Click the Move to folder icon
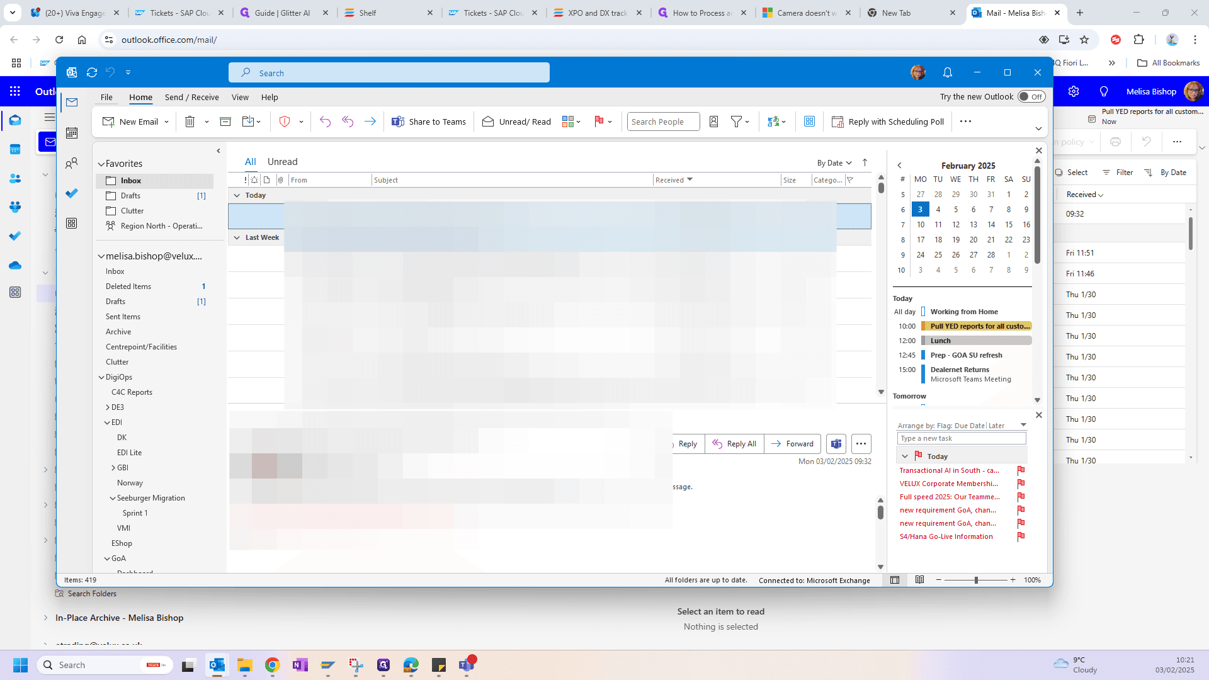 pos(247,122)
